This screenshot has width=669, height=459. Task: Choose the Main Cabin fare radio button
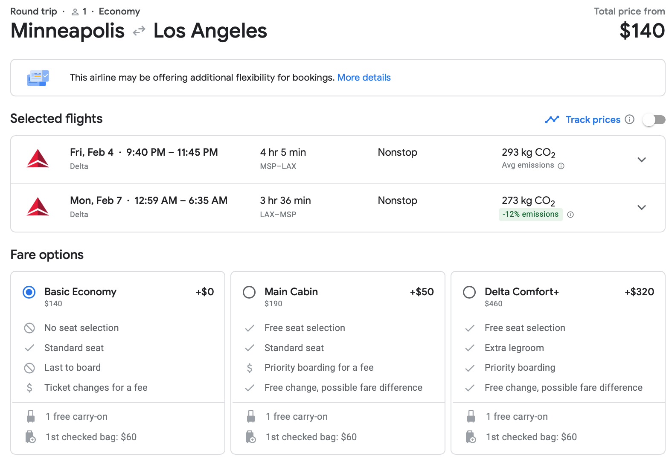coord(249,292)
